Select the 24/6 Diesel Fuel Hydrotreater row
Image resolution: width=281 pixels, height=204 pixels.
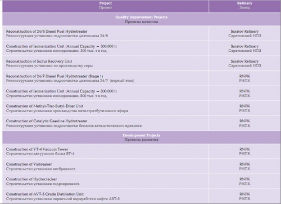pyautogui.click(x=142, y=33)
